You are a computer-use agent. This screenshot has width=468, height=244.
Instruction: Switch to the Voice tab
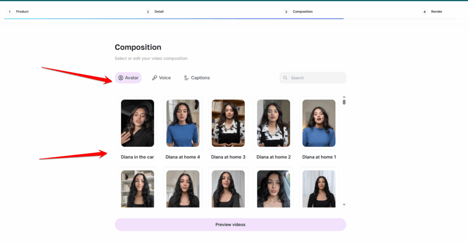(161, 78)
